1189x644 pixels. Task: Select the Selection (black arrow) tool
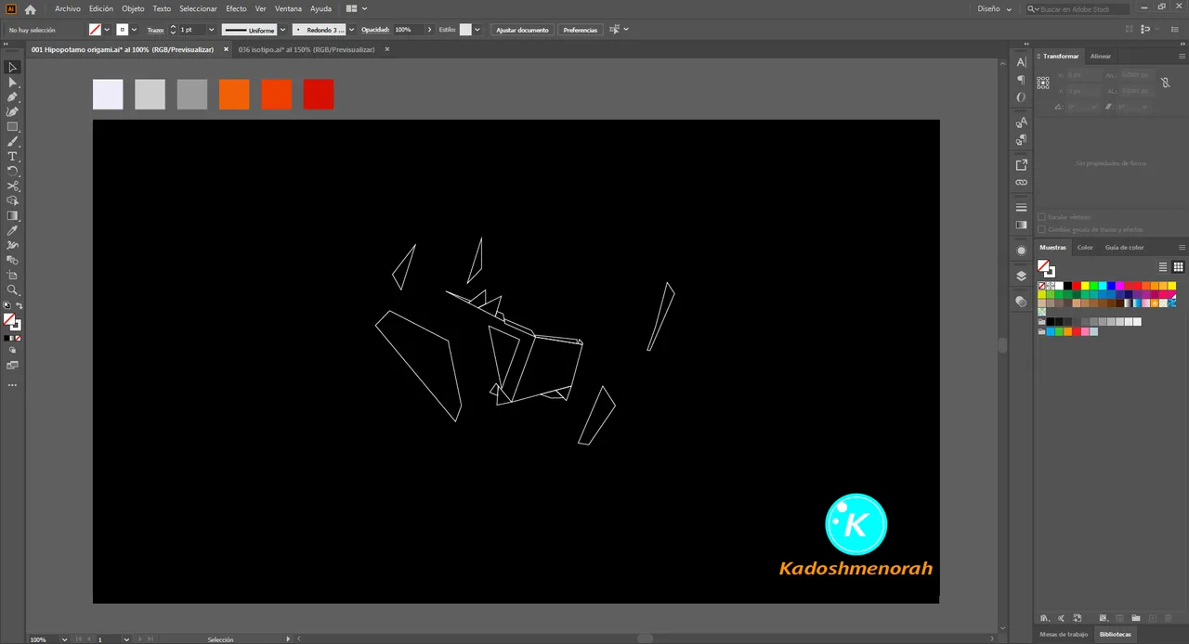click(13, 68)
